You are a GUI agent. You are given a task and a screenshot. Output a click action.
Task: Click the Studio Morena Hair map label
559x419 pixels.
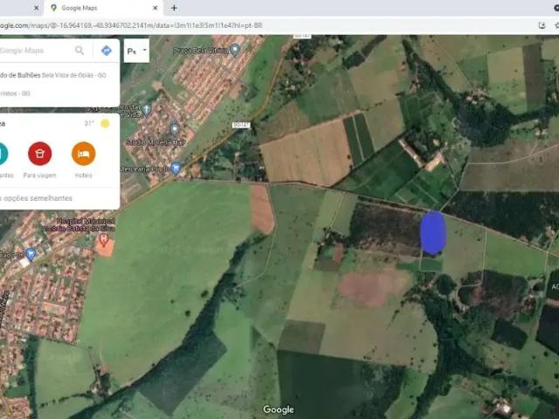pyautogui.click(x=155, y=142)
